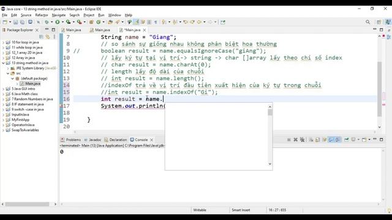Click Remove Launch X icon in console
This screenshot has width=392, height=220.
click(x=295, y=140)
